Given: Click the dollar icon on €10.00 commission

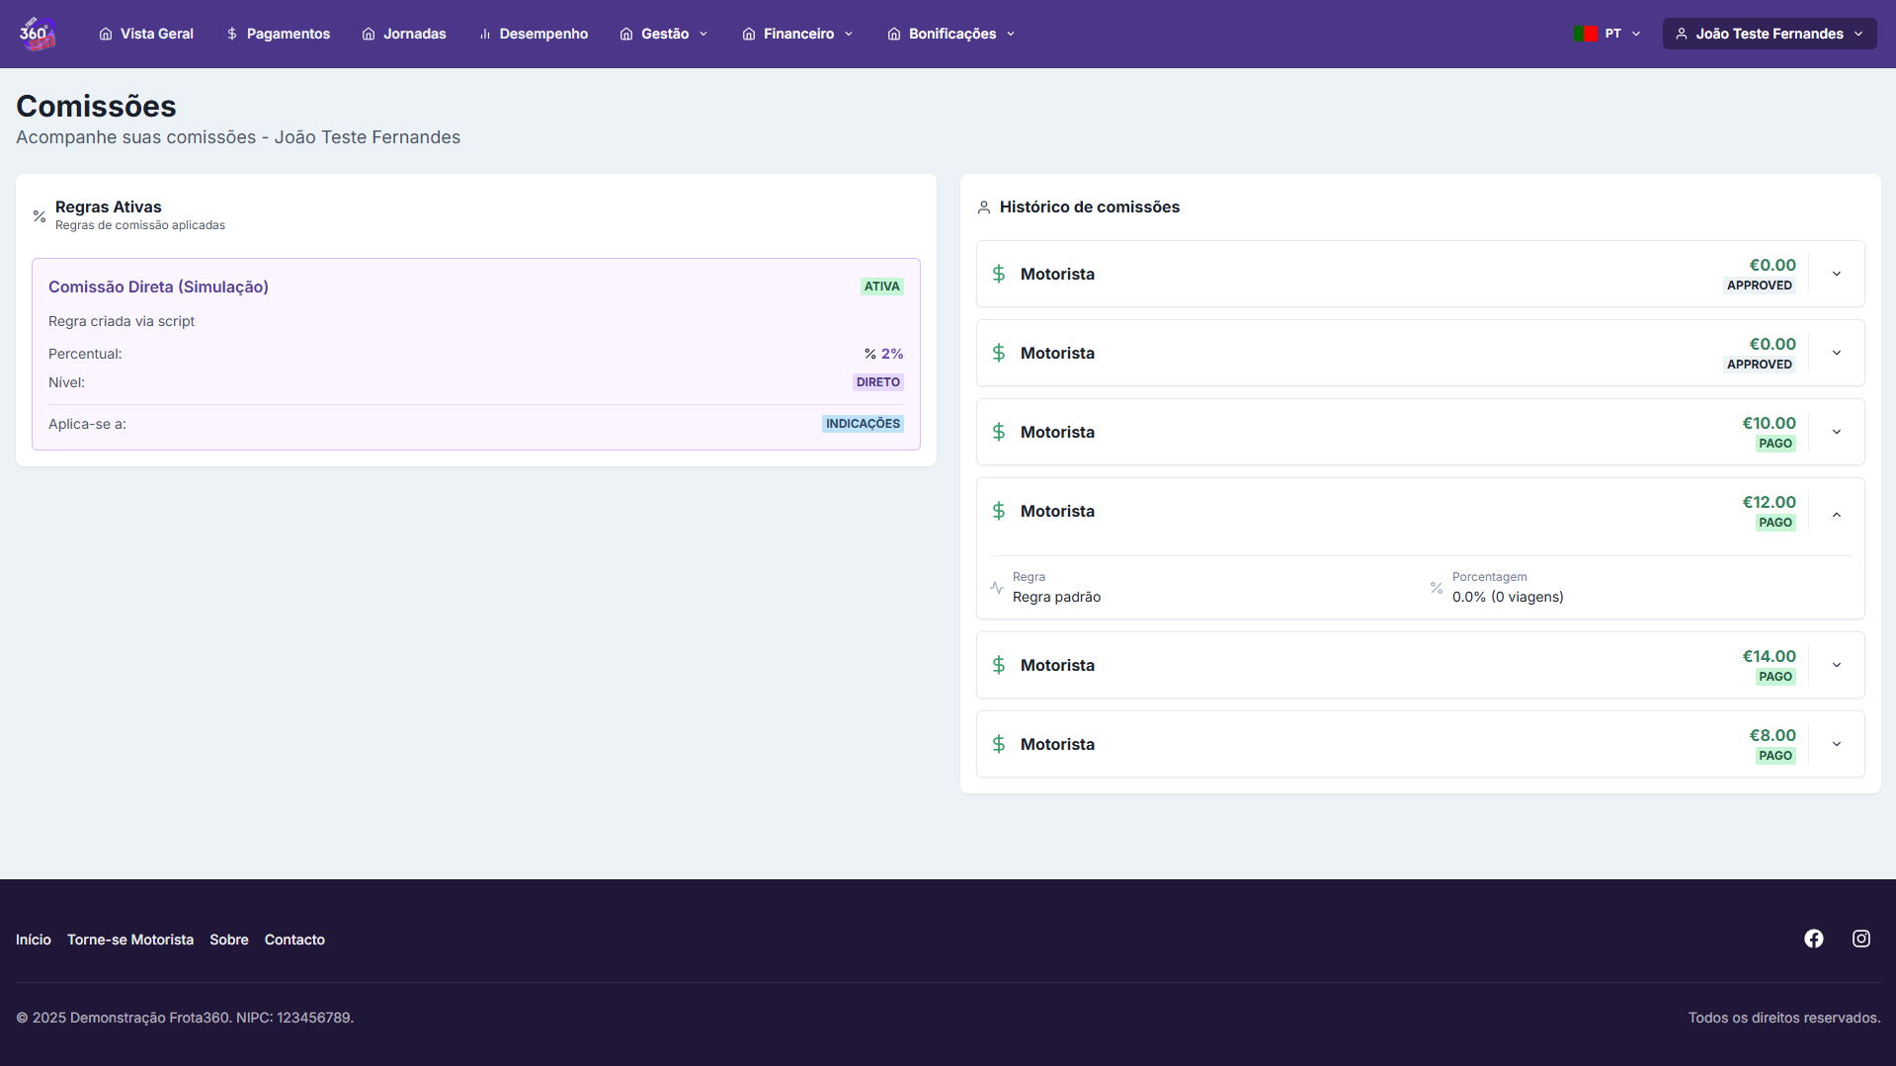Looking at the screenshot, I should coord(999,432).
